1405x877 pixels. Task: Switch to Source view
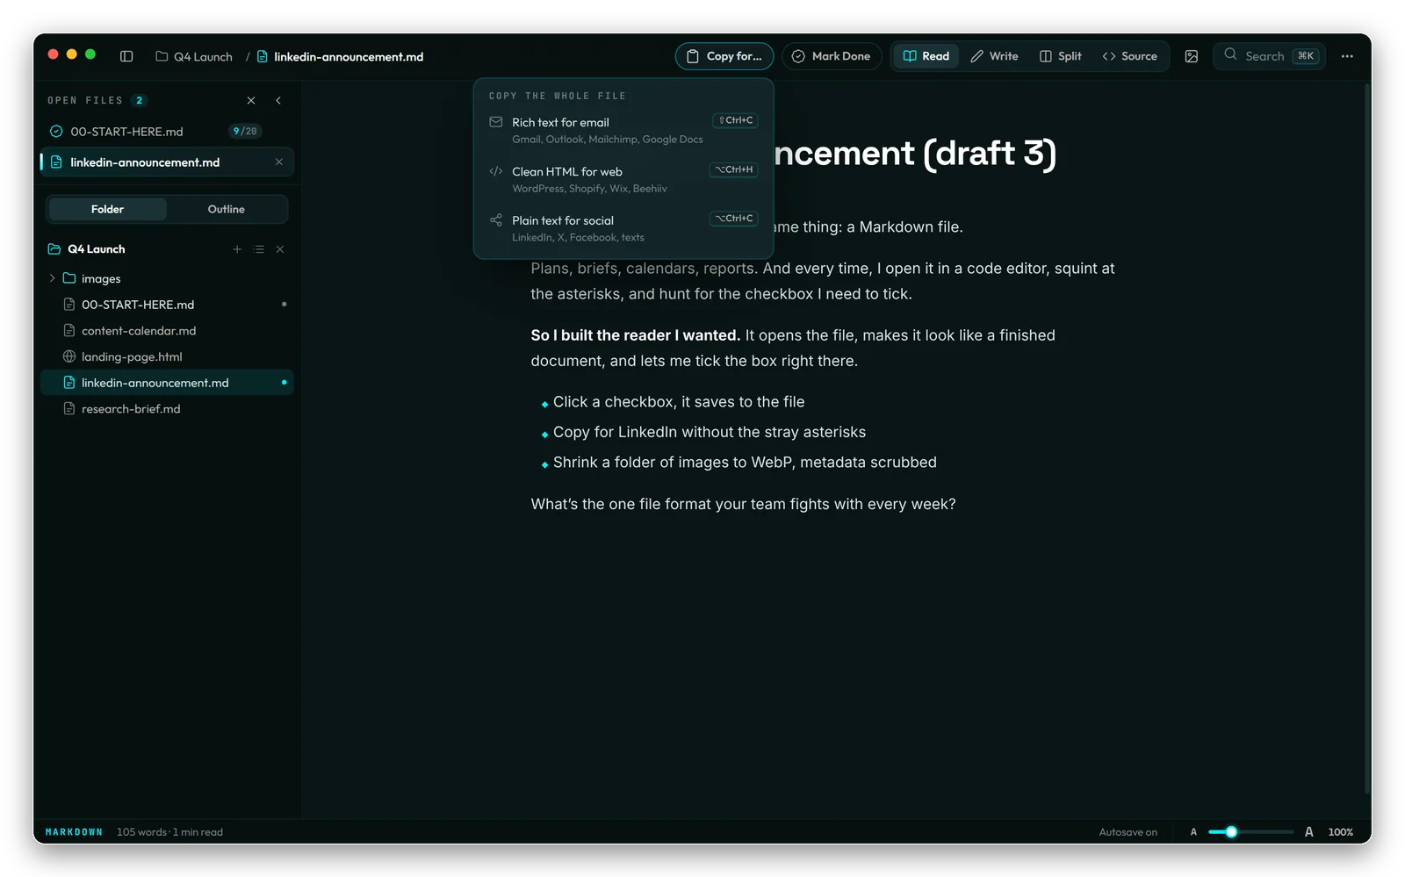tap(1130, 56)
